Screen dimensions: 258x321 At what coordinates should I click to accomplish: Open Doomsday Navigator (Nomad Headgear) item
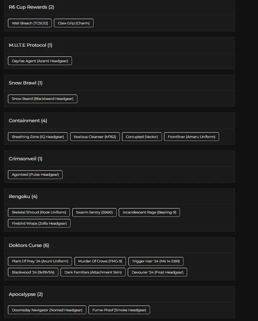pos(47,310)
